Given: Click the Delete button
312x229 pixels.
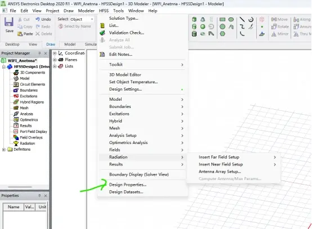Looking at the screenshot, I should coord(44,34).
